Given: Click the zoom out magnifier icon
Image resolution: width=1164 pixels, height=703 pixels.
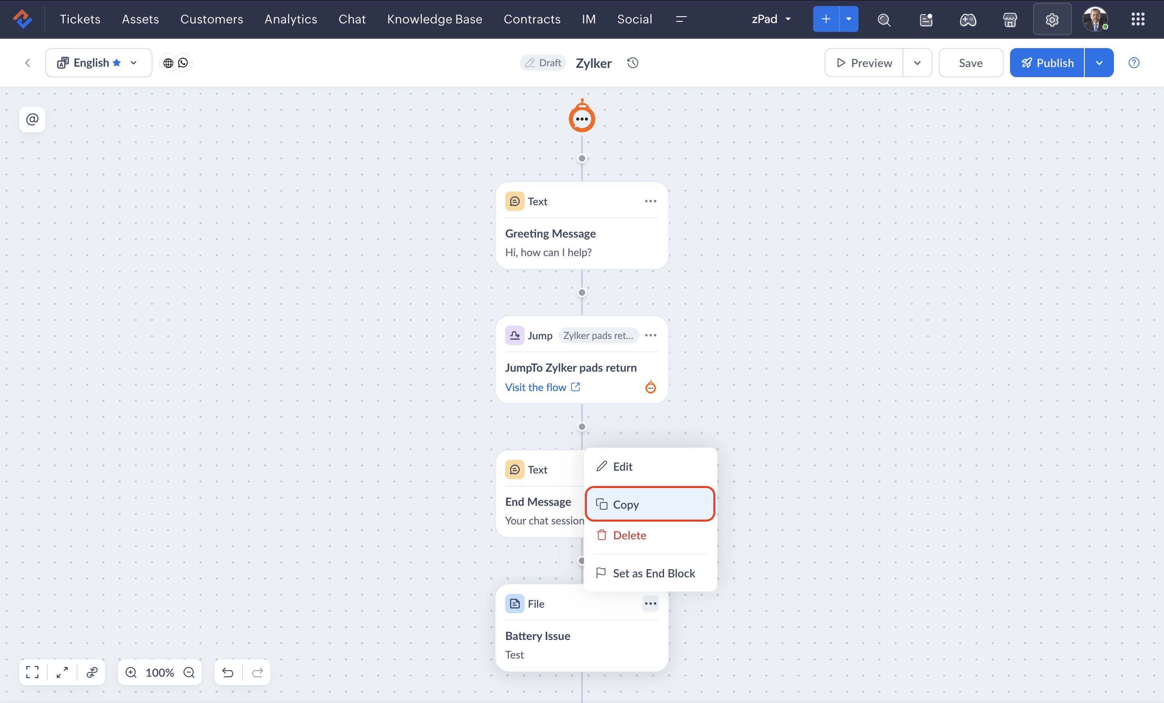Looking at the screenshot, I should click(189, 672).
